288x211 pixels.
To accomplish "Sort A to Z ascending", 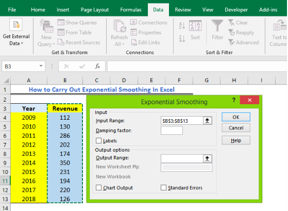I will pyautogui.click(x=182, y=26).
